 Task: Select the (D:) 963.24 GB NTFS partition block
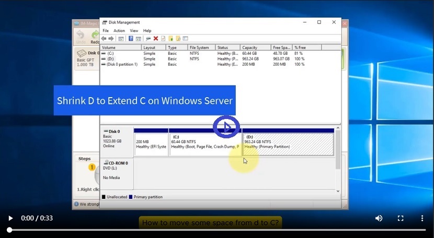(288, 142)
